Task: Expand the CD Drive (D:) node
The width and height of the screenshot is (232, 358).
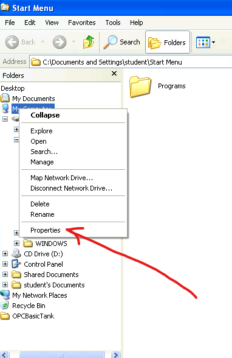Action: tap(5, 253)
